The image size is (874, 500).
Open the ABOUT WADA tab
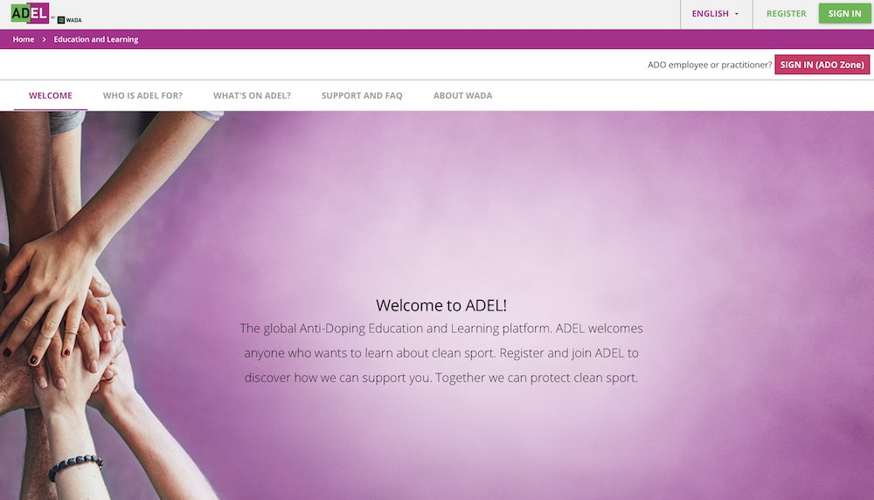tap(462, 96)
